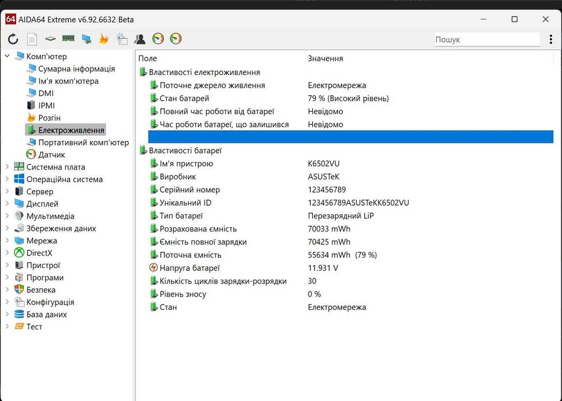The image size is (562, 401).
Task: Expand the Мережа tree node
Action: [7, 241]
